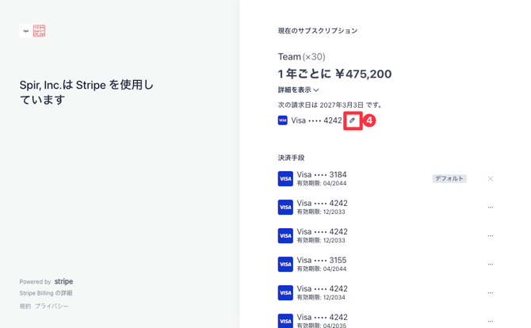Open options menu for Visa 4242 expiring 12/2033 first entry
This screenshot has width=531, height=328.
tap(490, 207)
